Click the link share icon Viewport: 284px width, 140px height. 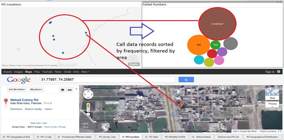[69, 89]
